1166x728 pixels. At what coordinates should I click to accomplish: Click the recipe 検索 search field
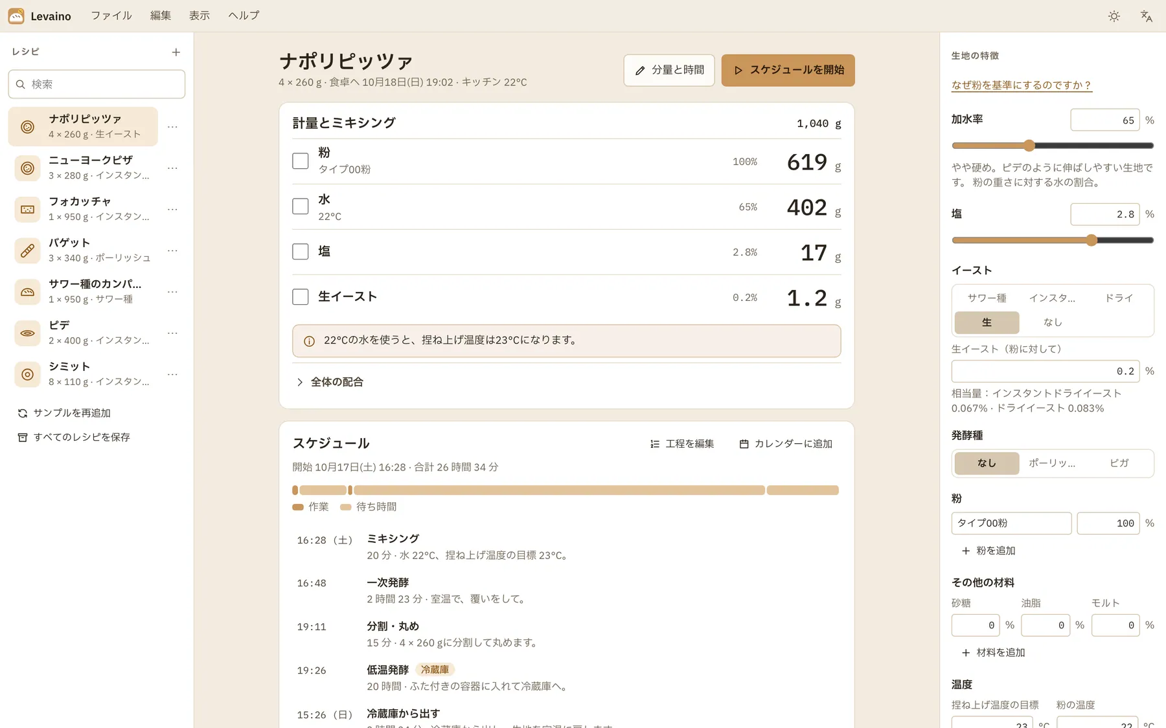pos(97,84)
